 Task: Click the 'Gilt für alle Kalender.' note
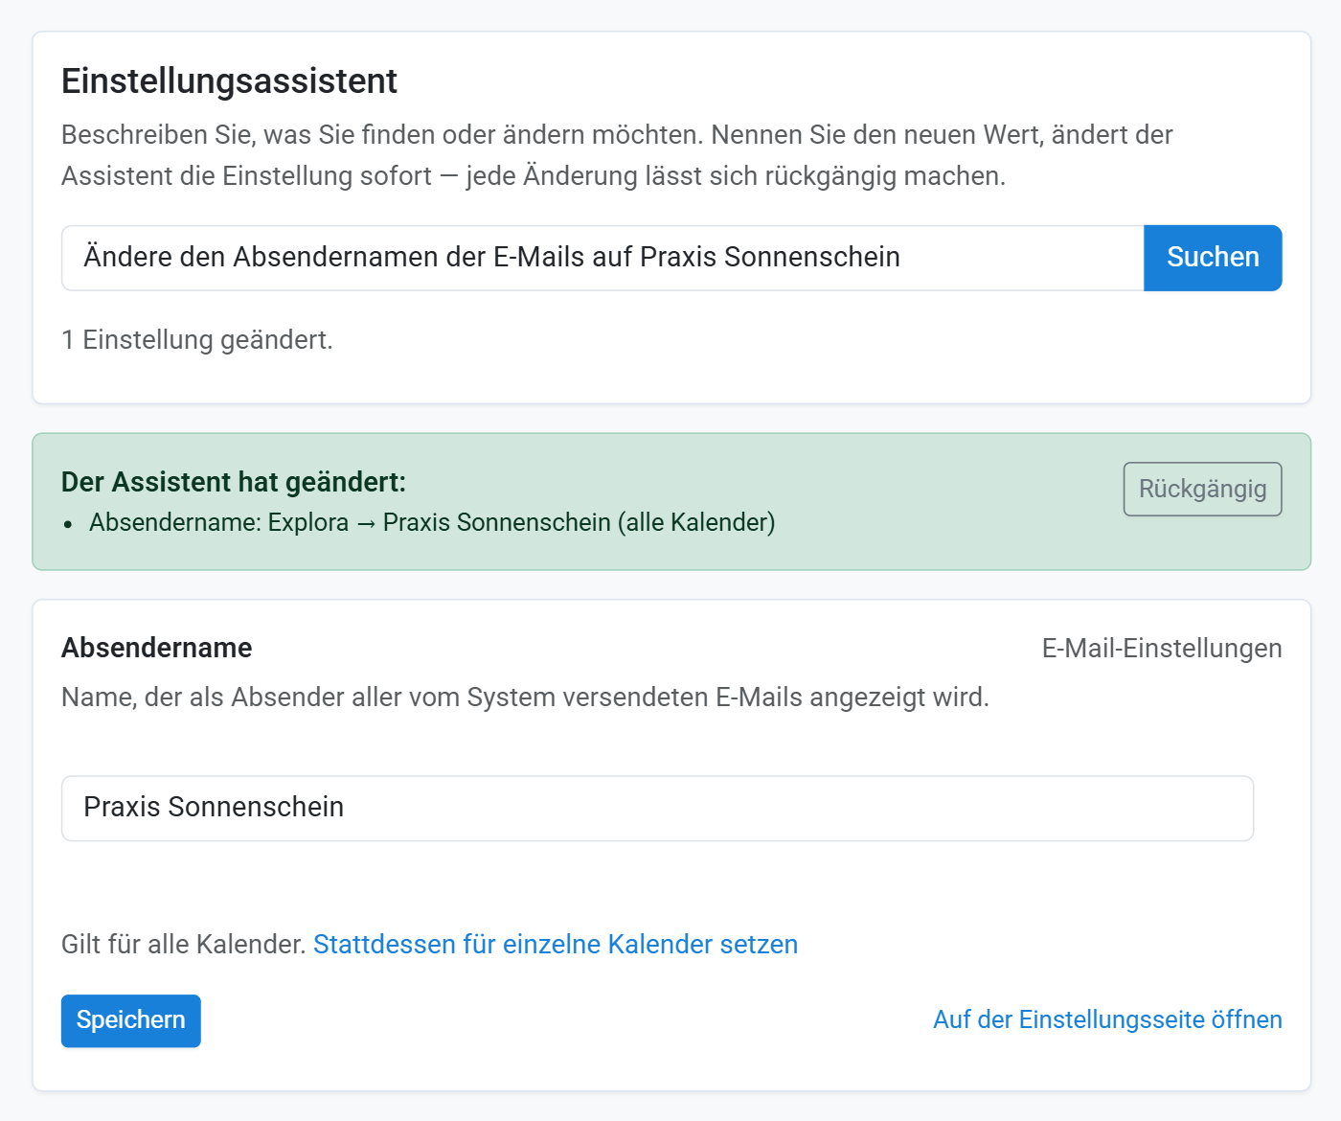183,944
